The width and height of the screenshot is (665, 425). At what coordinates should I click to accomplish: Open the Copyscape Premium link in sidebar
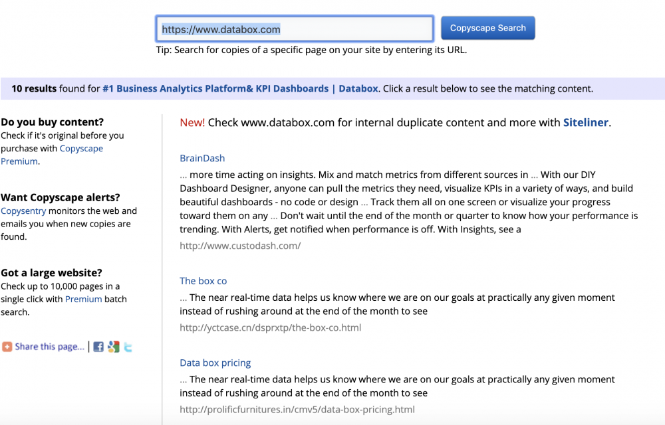81,149
